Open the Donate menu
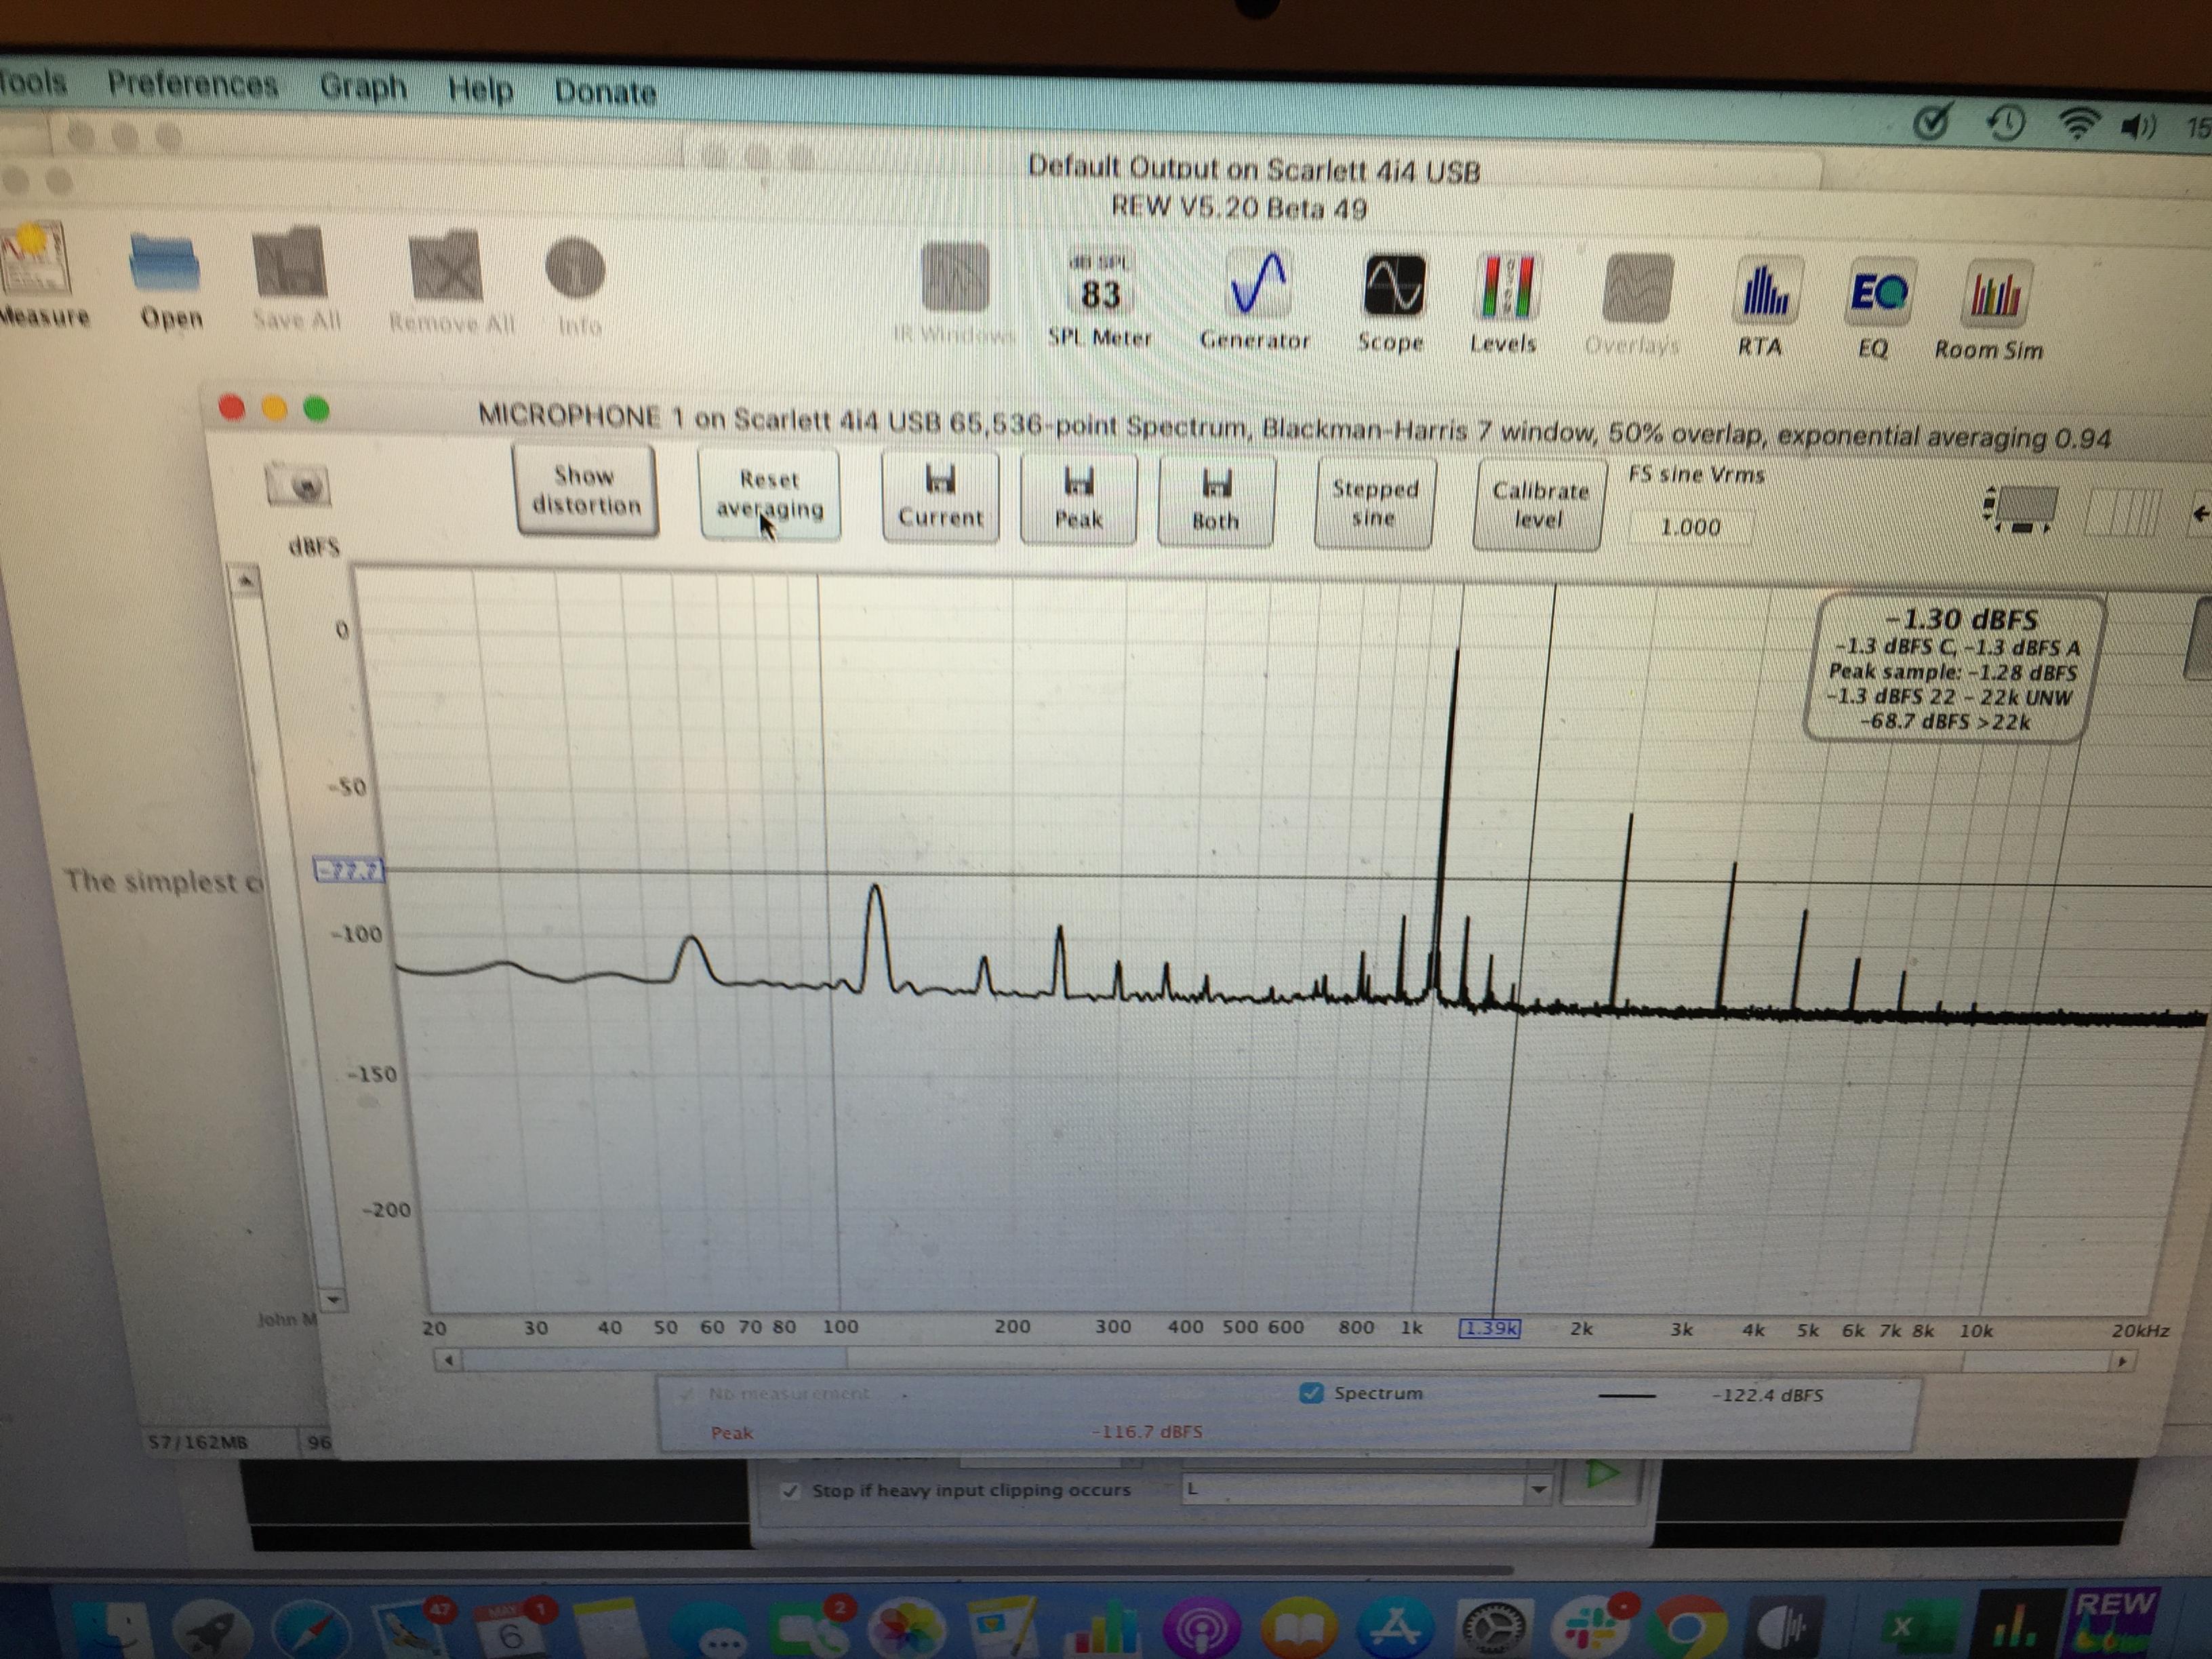 click(605, 92)
